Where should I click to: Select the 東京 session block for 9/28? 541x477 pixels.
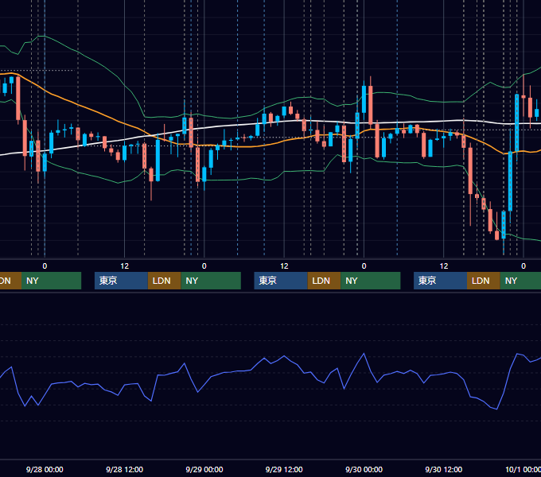(121, 281)
